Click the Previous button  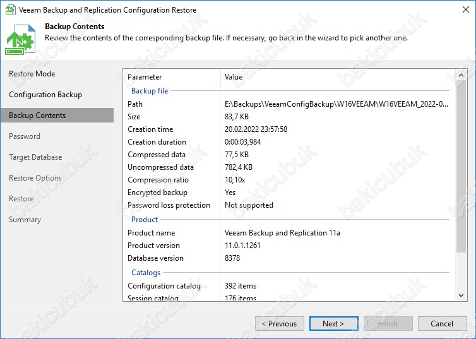click(280, 324)
